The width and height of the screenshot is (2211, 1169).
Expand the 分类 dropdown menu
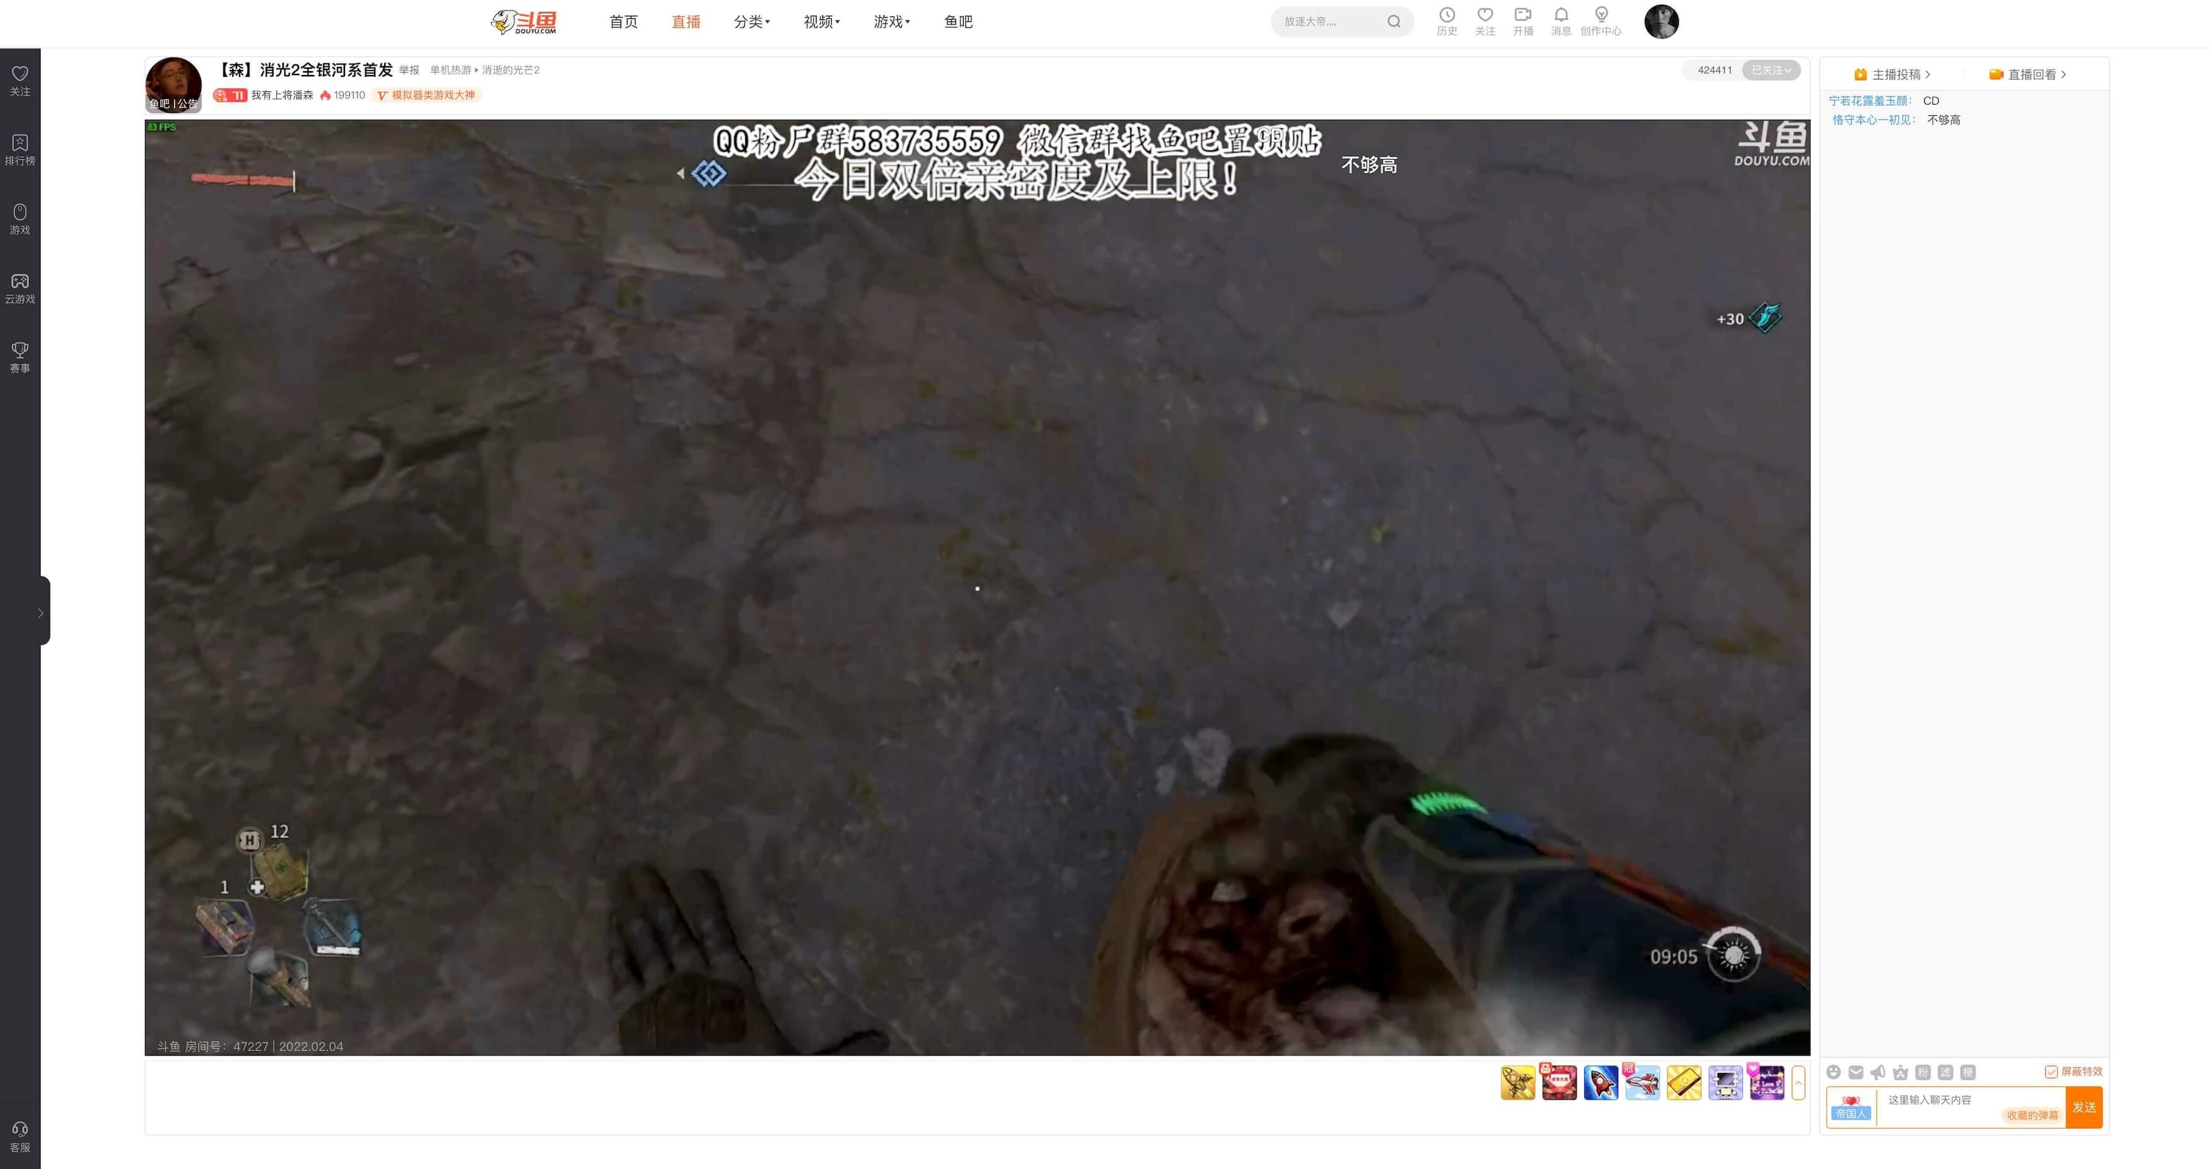click(751, 21)
